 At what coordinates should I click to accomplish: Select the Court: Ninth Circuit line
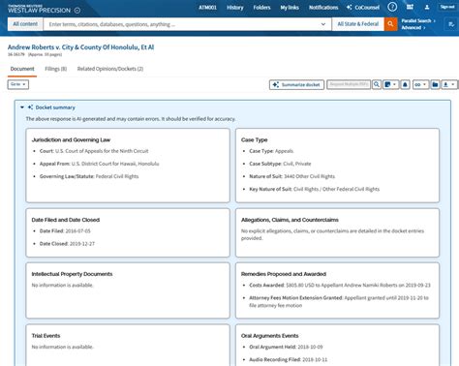(94, 151)
